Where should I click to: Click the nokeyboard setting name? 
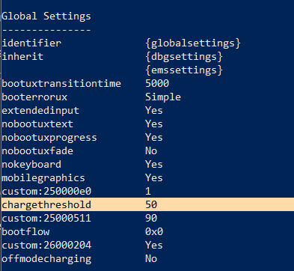click(31, 165)
